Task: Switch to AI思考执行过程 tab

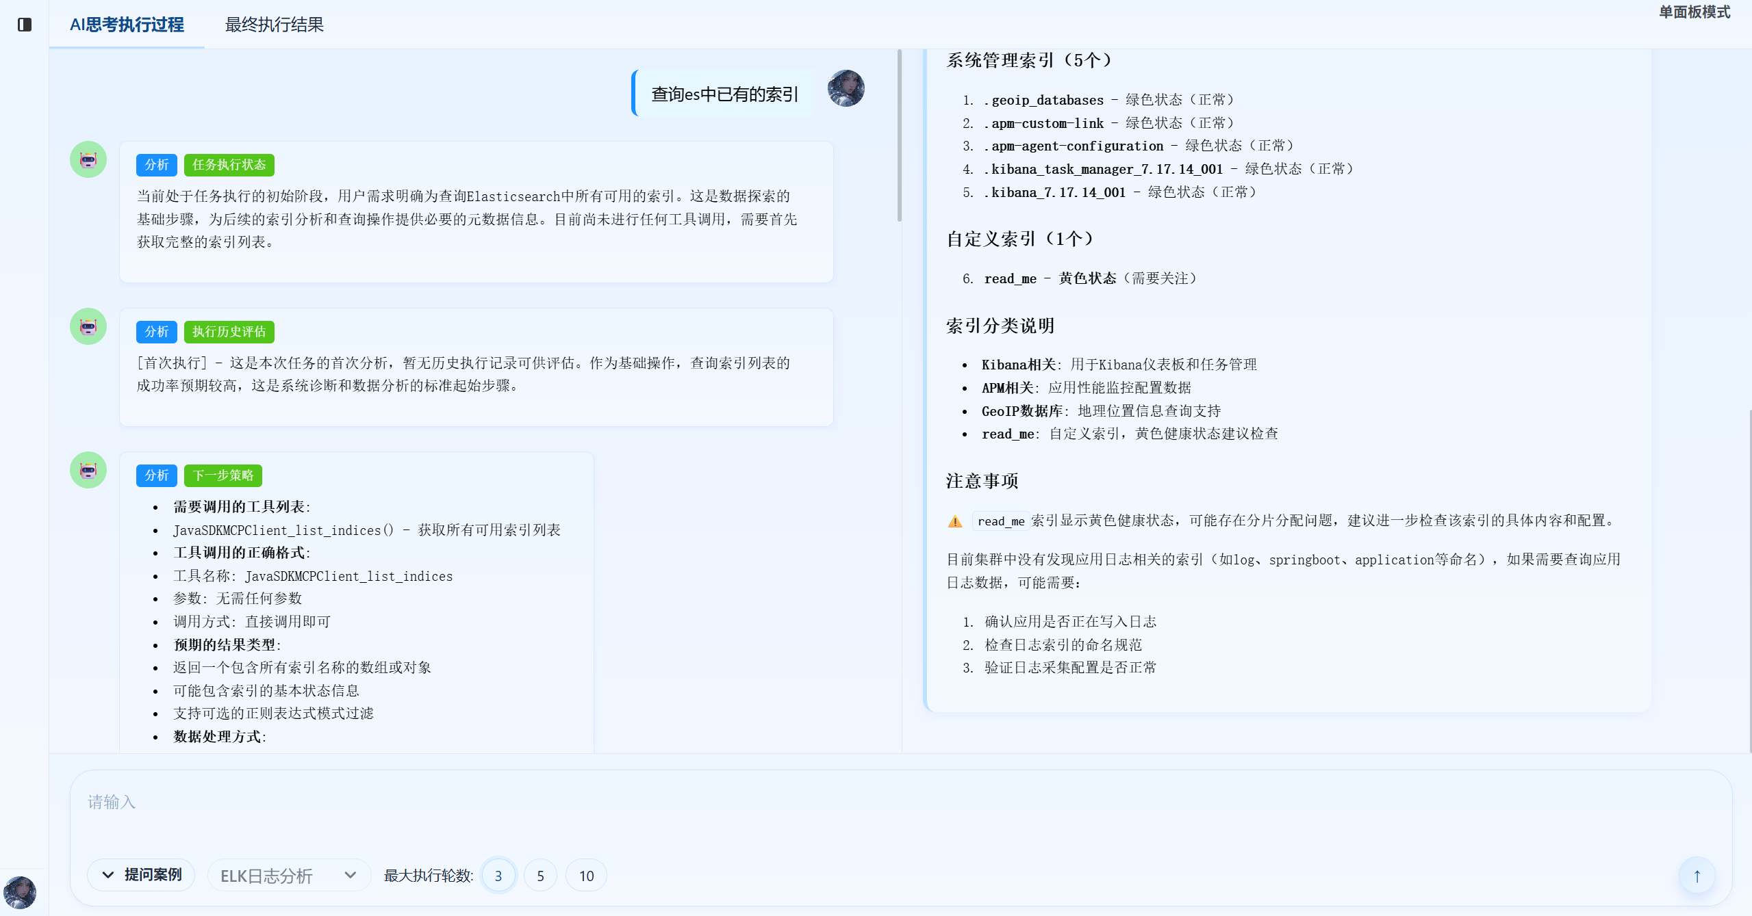Action: (127, 25)
